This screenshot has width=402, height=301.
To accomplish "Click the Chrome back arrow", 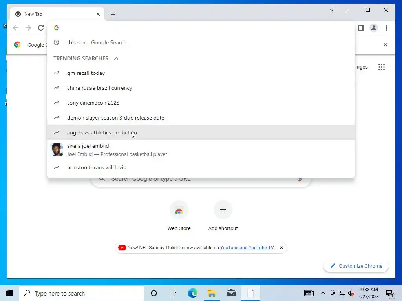I will click(16, 28).
